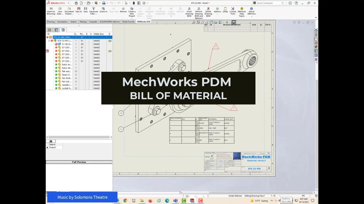This screenshot has height=204, width=364.
Task: Open the Help question mark icon
Action: click(x=296, y=3)
